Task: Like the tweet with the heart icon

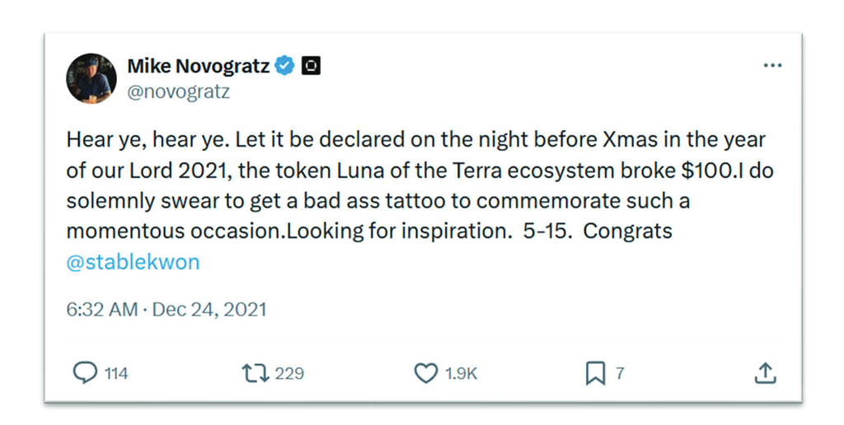Action: coord(425,373)
